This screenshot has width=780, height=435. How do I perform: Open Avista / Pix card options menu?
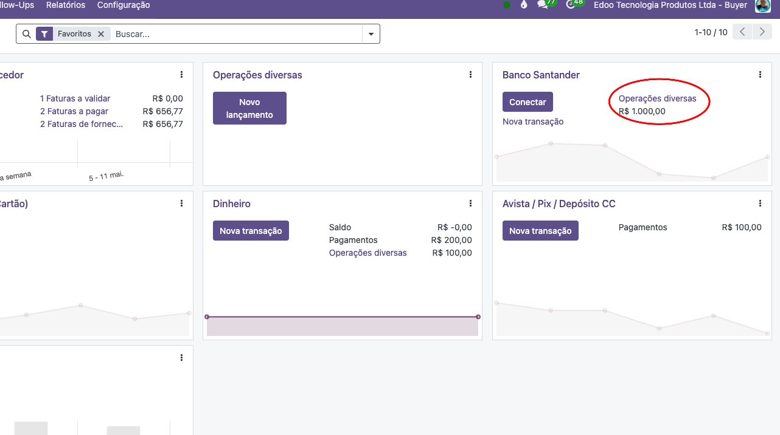(x=760, y=204)
